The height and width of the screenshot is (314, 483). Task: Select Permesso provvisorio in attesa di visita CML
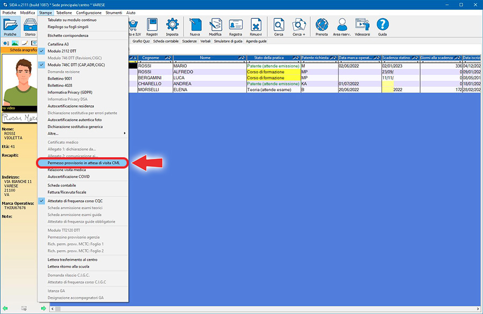pos(83,163)
